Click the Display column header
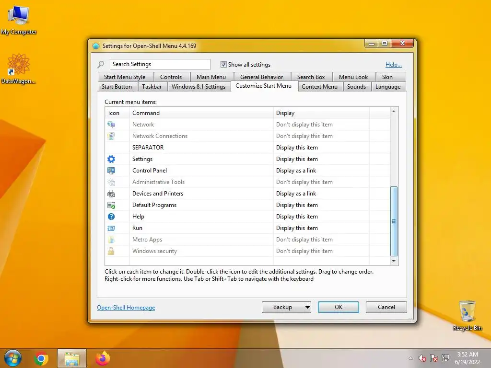 [x=321, y=113]
